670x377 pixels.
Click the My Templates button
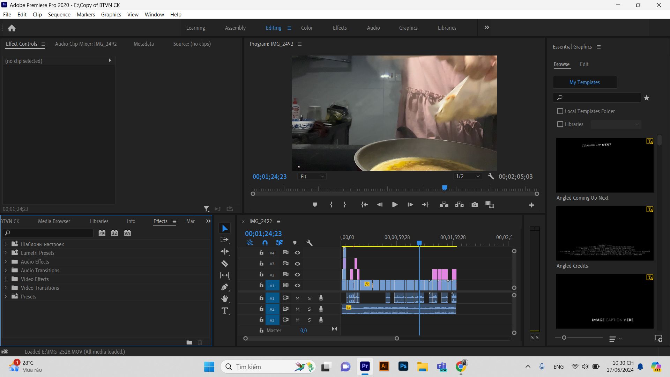click(585, 82)
